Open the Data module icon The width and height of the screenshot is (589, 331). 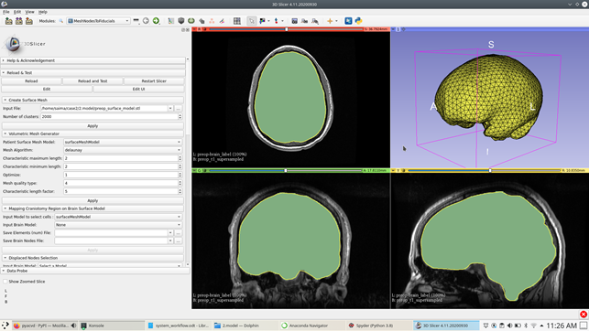click(x=171, y=21)
